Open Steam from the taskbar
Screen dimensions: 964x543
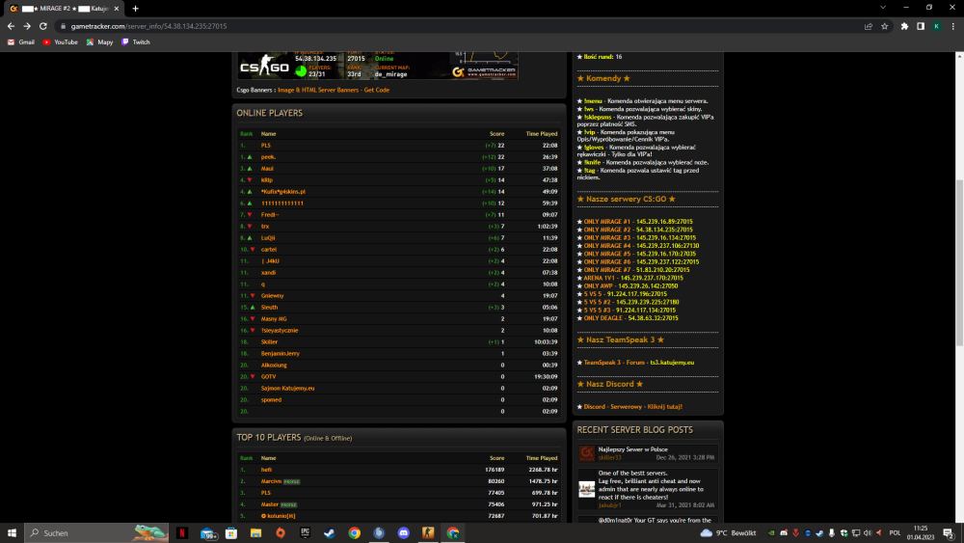coord(330,533)
